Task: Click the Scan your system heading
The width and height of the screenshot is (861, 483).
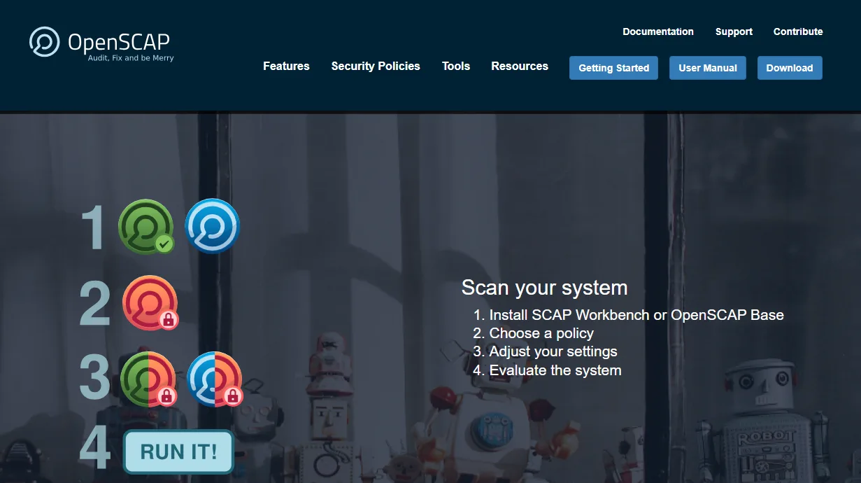Action: click(544, 288)
